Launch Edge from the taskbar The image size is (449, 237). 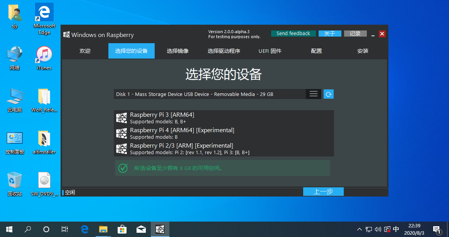(x=84, y=229)
